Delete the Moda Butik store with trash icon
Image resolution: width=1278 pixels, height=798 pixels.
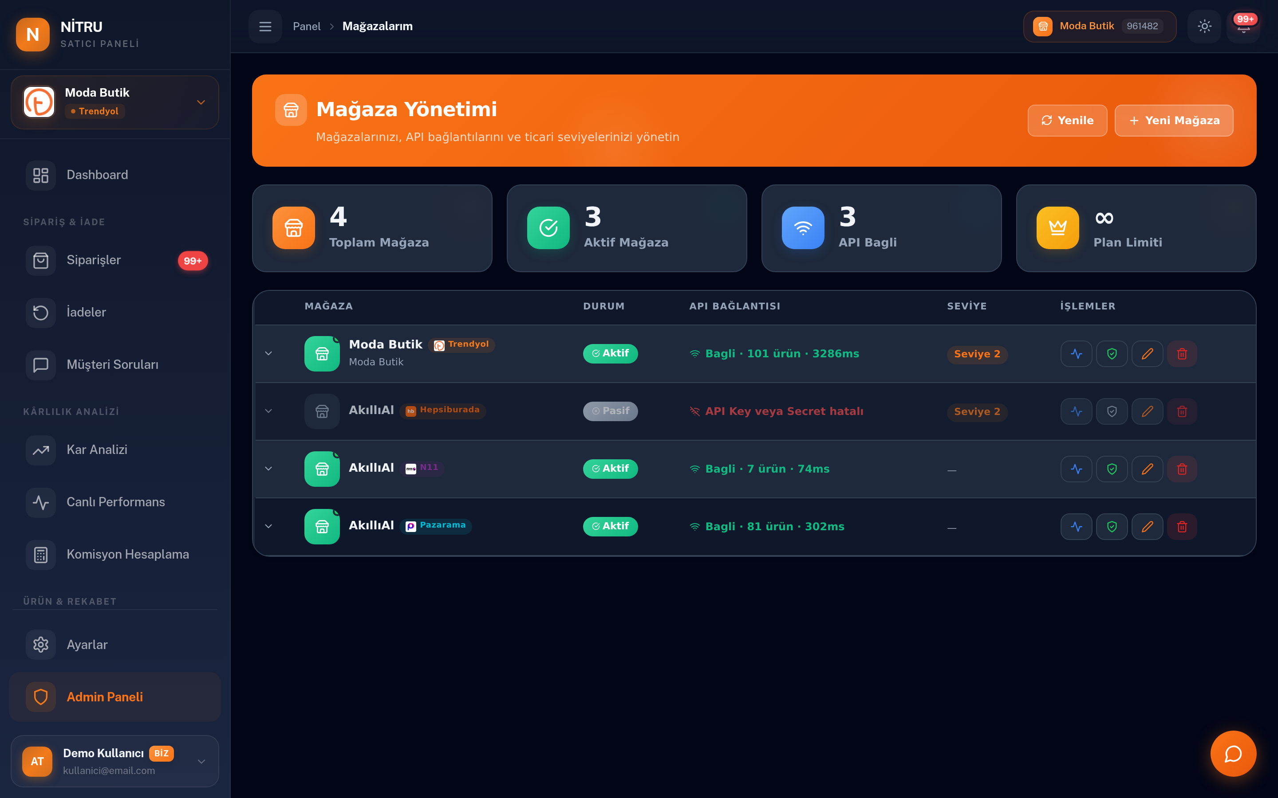pyautogui.click(x=1182, y=354)
